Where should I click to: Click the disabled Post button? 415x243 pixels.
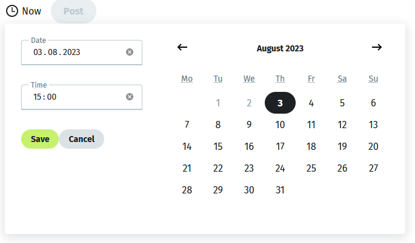[73, 11]
